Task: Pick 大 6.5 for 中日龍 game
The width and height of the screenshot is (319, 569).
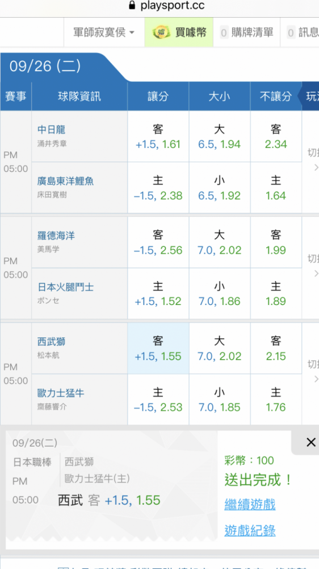Action: click(220, 137)
